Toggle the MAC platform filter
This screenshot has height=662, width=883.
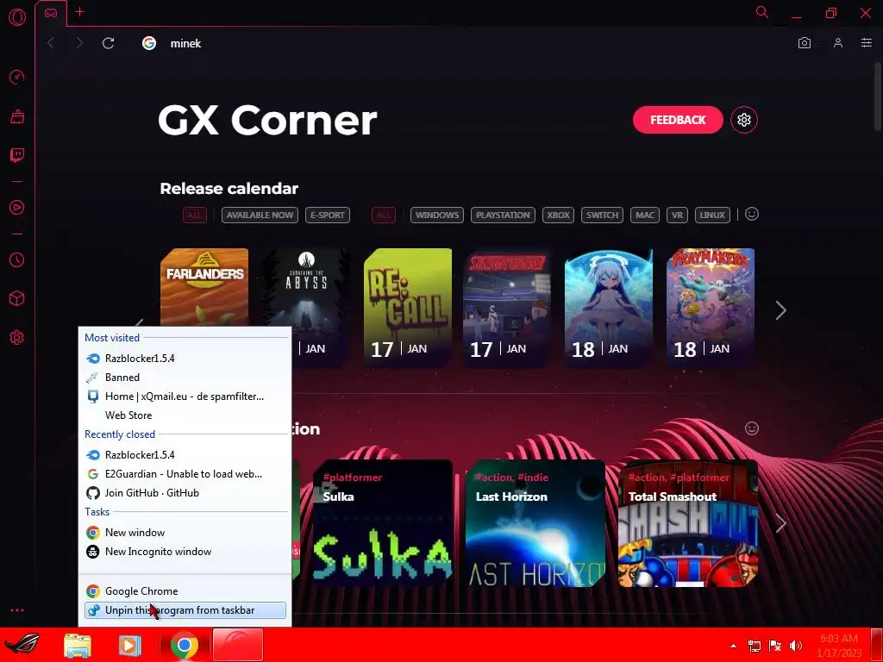[645, 215]
